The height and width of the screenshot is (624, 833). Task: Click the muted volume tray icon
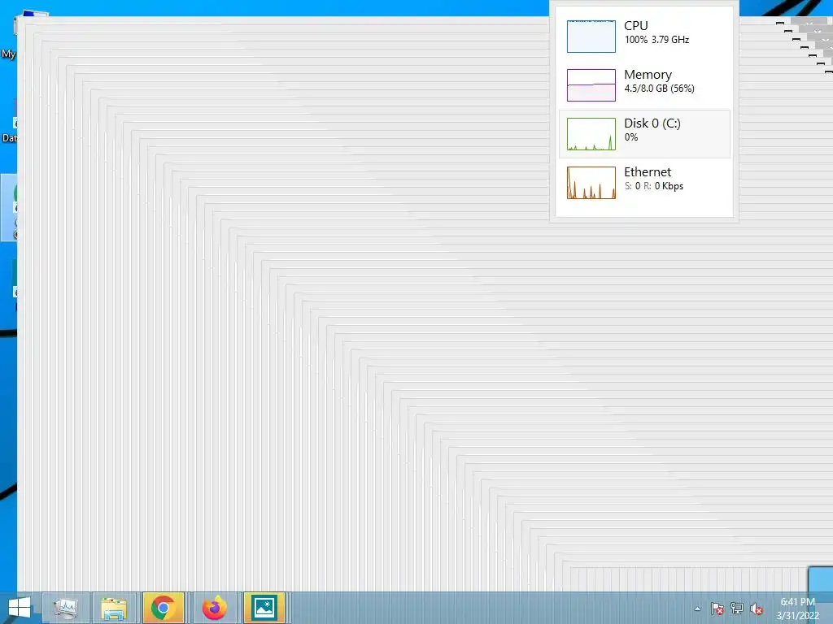tap(756, 609)
